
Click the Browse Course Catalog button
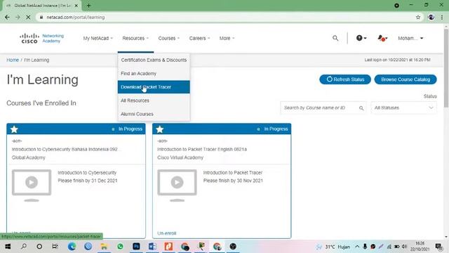(x=406, y=79)
